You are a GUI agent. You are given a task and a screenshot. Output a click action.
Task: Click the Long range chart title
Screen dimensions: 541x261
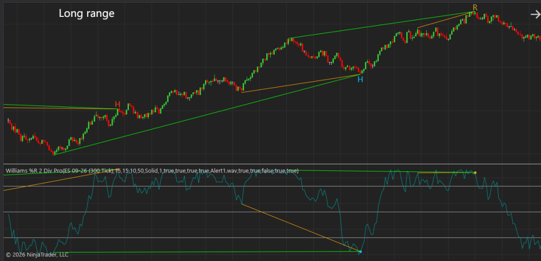coord(86,13)
